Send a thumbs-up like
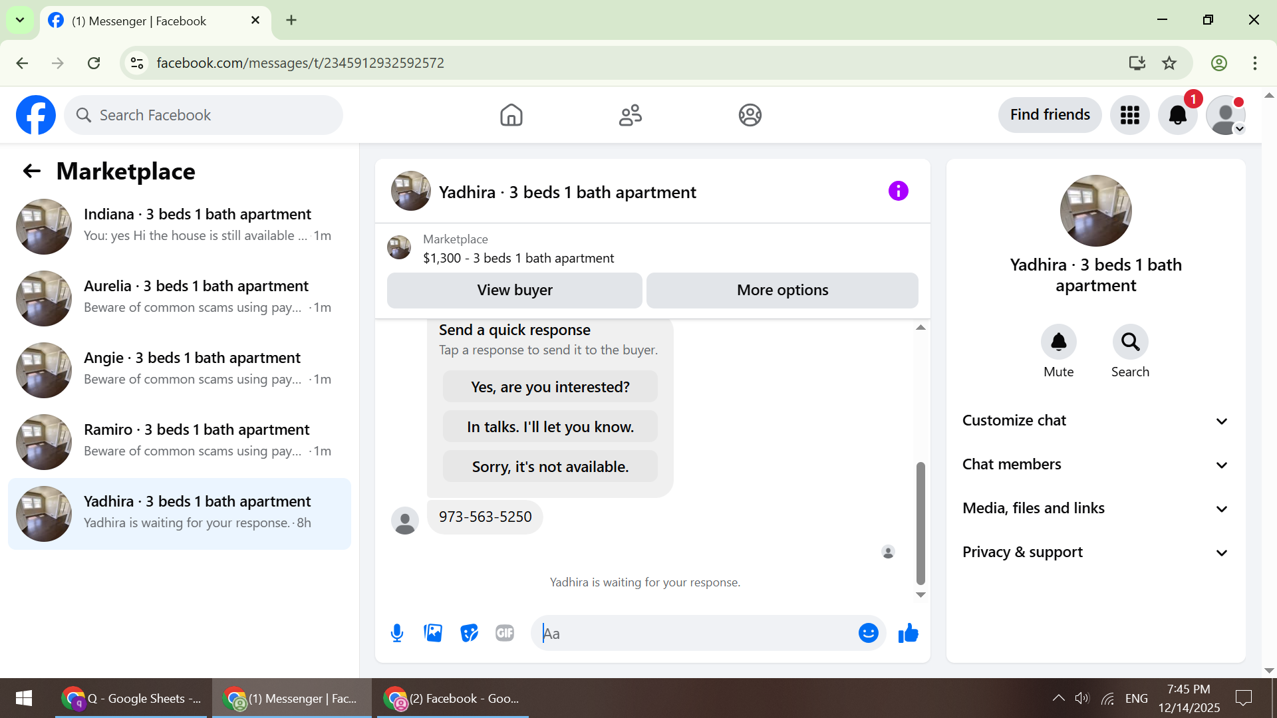This screenshot has width=1277, height=718. click(x=908, y=633)
